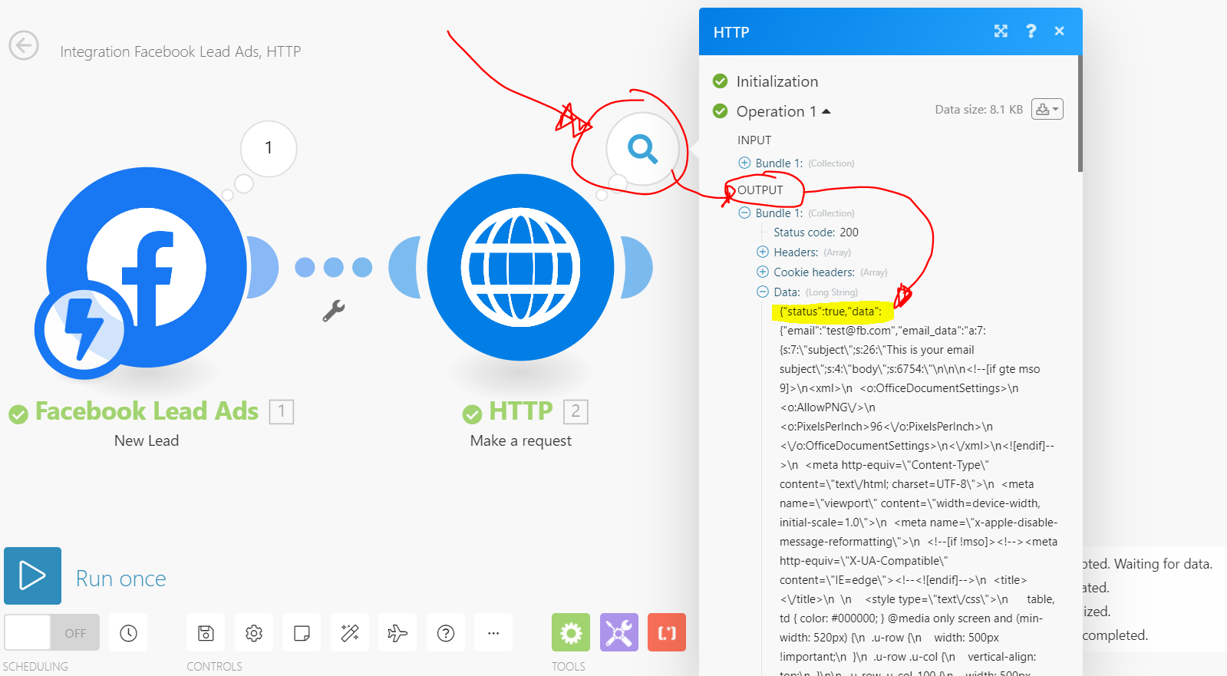
Task: Click the Run once text label
Action: [x=120, y=579]
